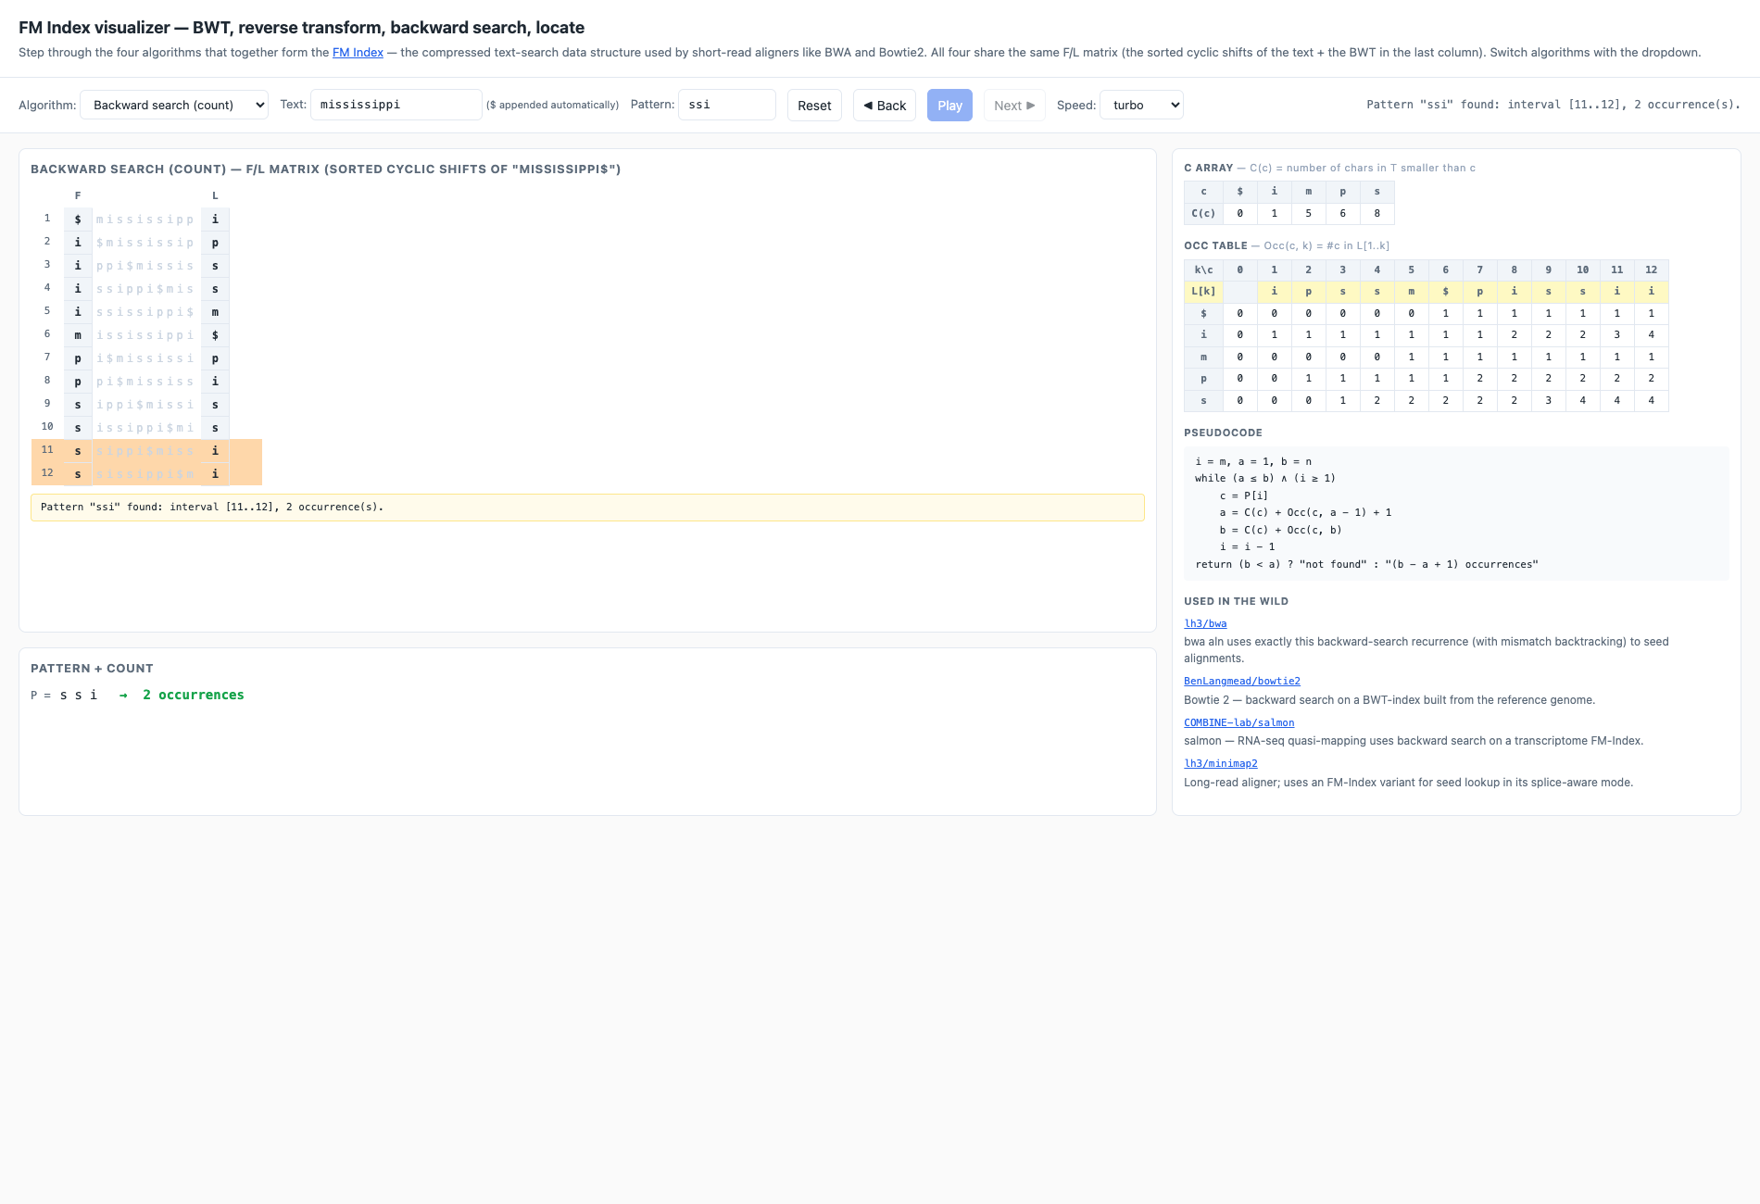Click the L column header in matrix
Screen dimensions: 1760x1204
coord(215,196)
